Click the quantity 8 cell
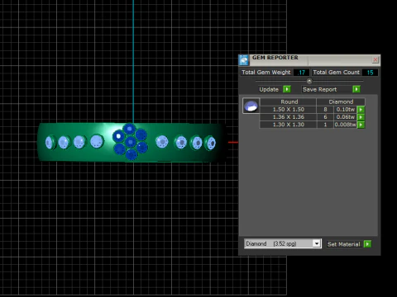Screen dimensions: 397x297 tap(325, 110)
